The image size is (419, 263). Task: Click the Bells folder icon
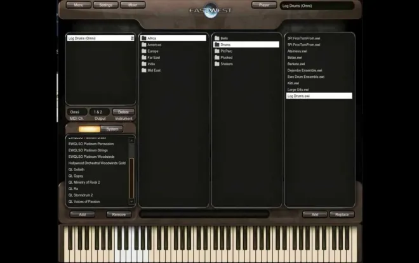pos(216,38)
